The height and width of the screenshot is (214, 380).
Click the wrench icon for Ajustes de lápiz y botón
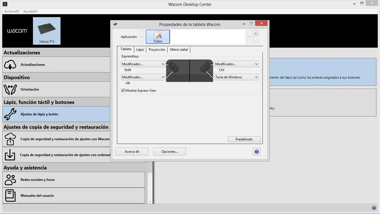coord(10,114)
